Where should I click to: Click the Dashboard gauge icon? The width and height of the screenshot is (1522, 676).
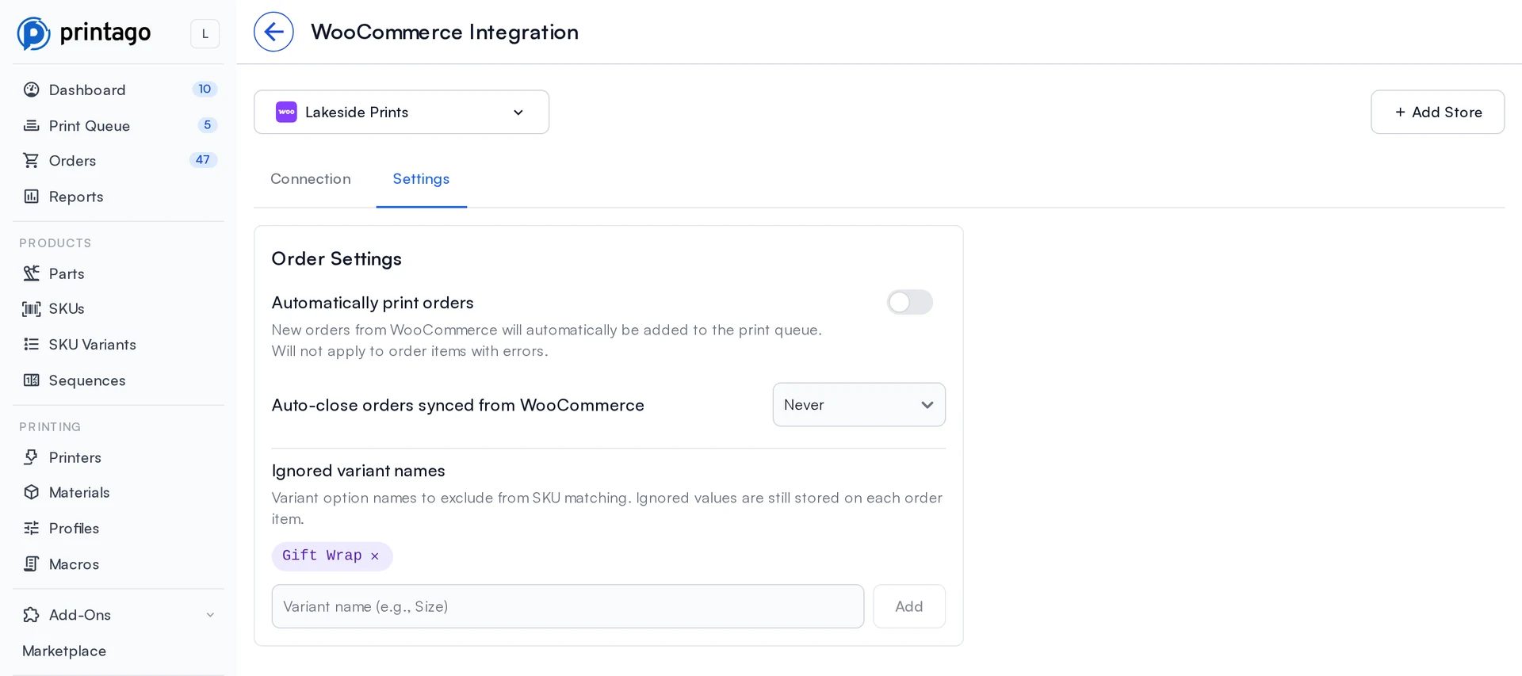(x=32, y=90)
